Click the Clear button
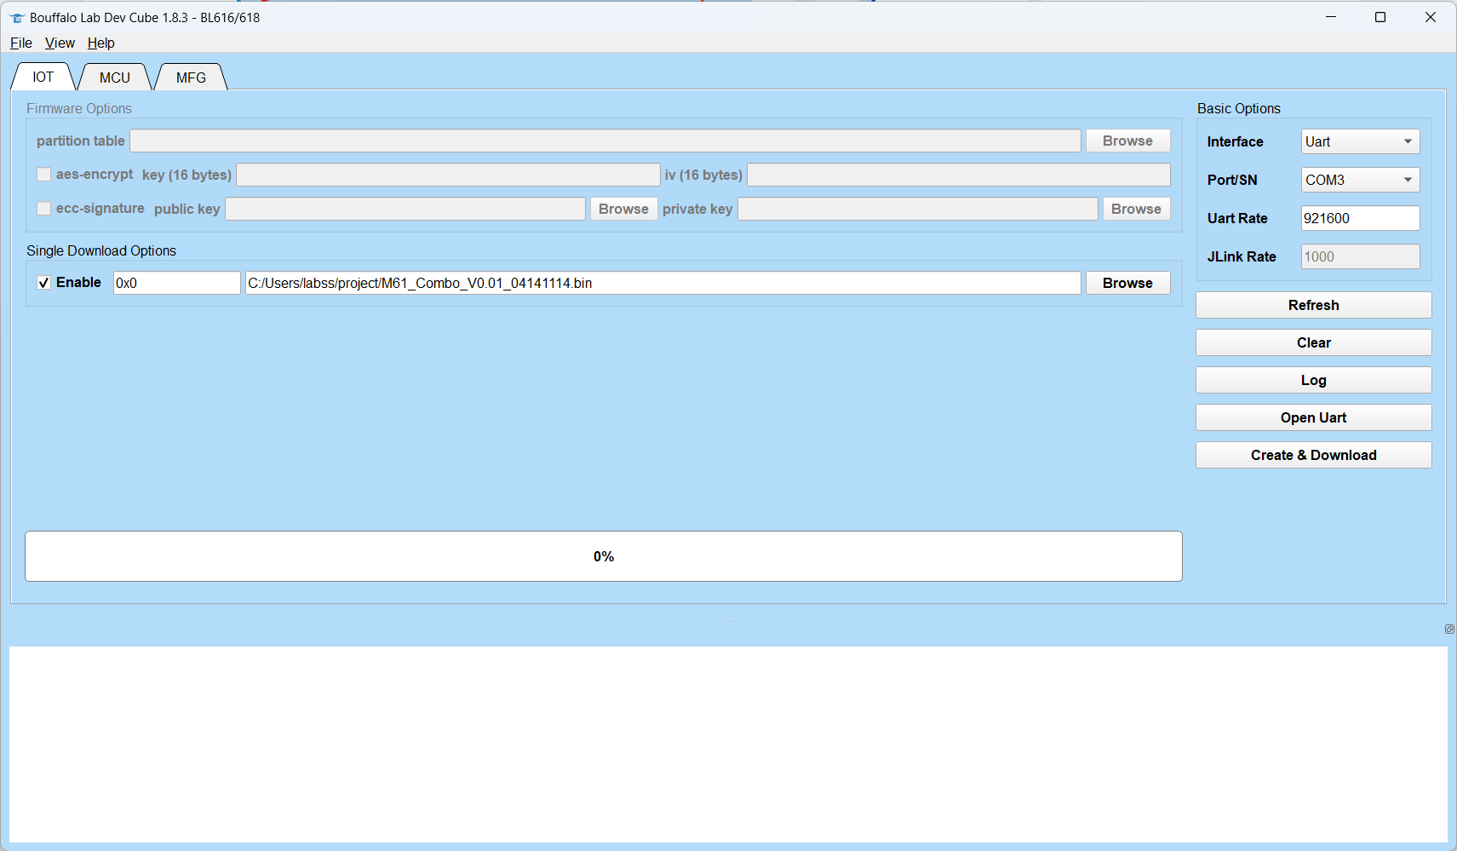This screenshot has height=851, width=1457. click(x=1313, y=342)
